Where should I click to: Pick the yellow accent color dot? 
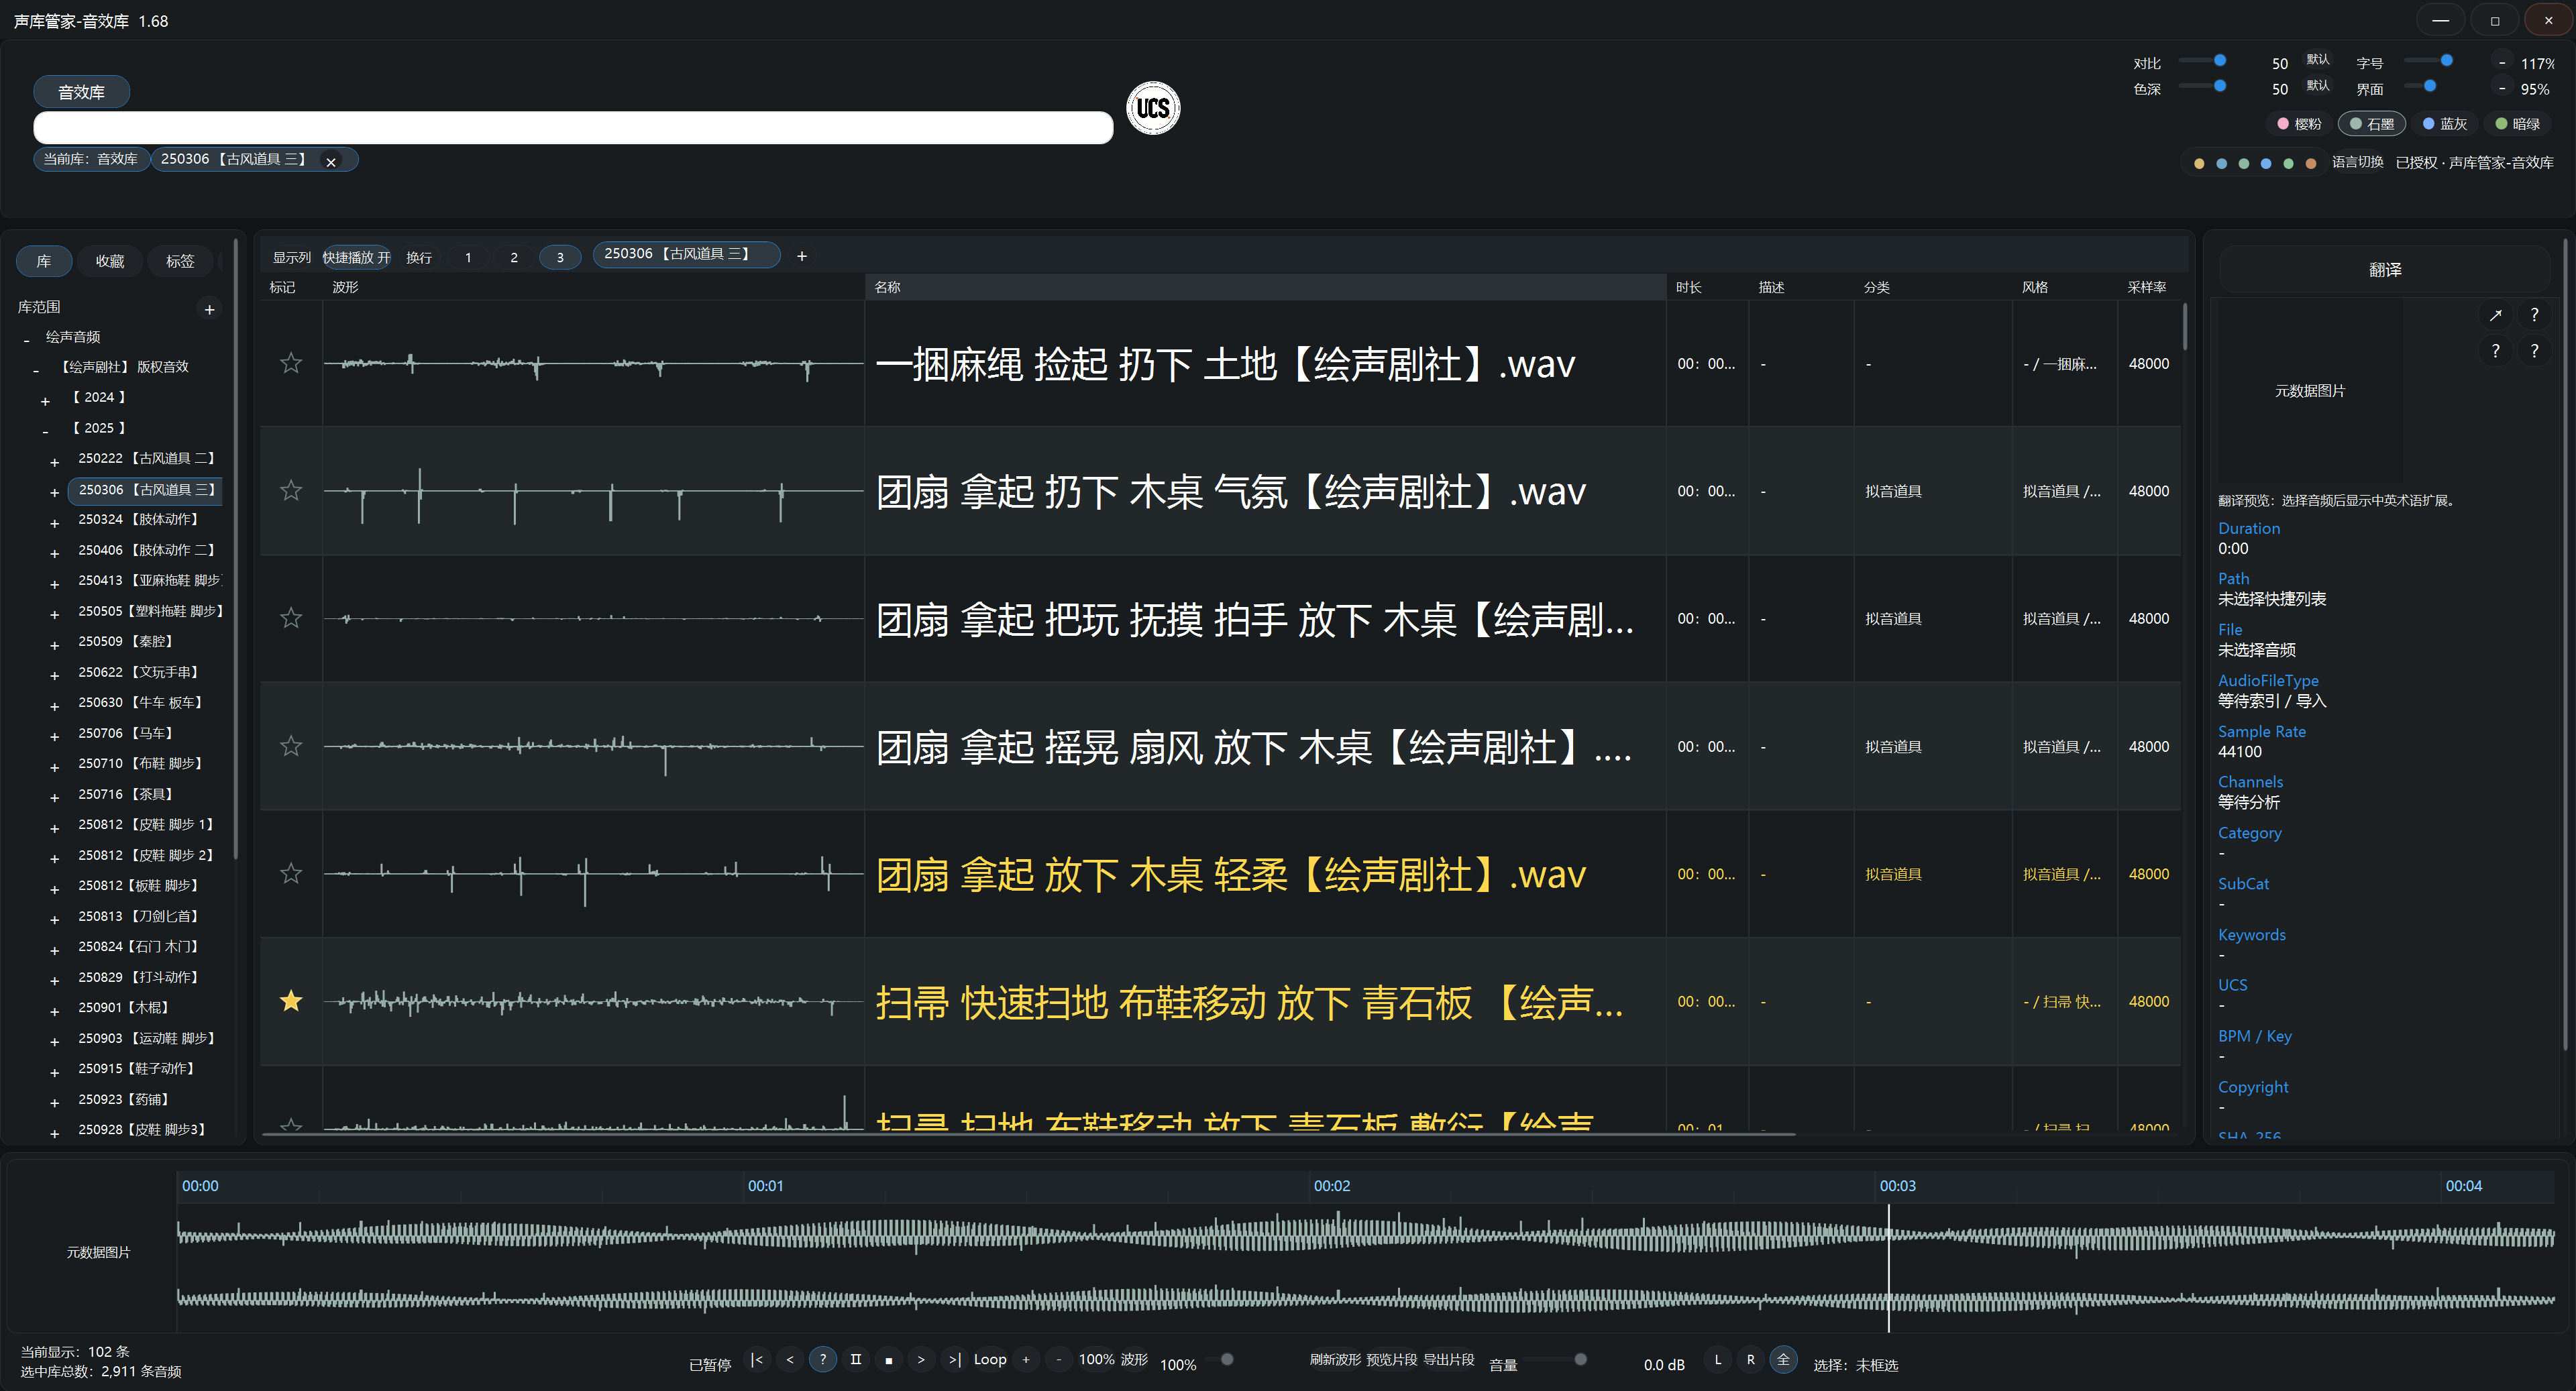point(2199,163)
